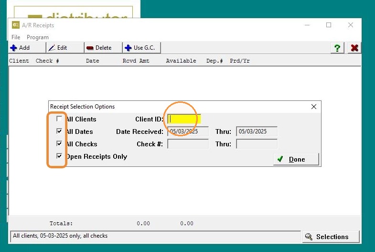Click the Delete receipt toolbar button
The image size is (375, 252).
pos(103,48)
